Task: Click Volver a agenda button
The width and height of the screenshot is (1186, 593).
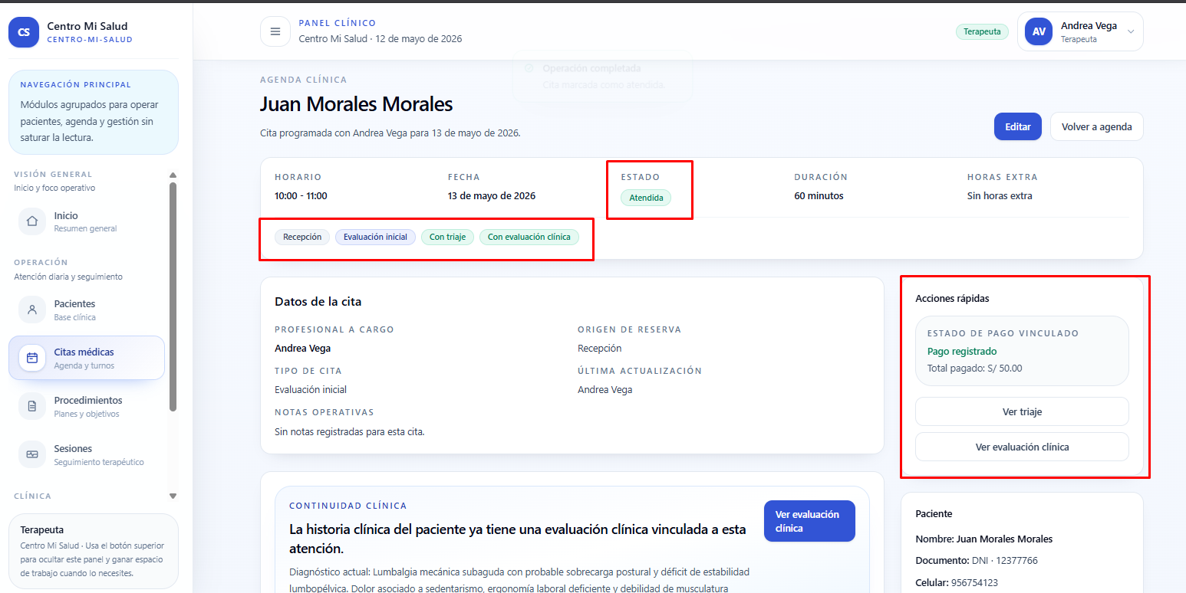Action: [1097, 126]
